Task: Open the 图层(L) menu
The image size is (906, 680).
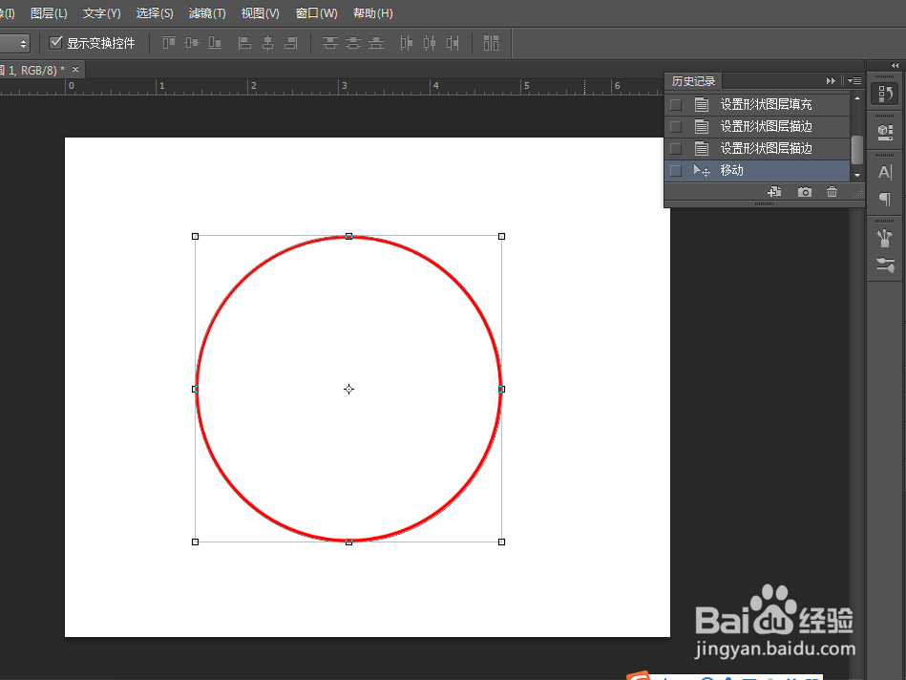Action: [49, 12]
